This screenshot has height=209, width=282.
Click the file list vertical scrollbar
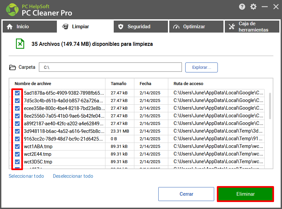[270, 106]
